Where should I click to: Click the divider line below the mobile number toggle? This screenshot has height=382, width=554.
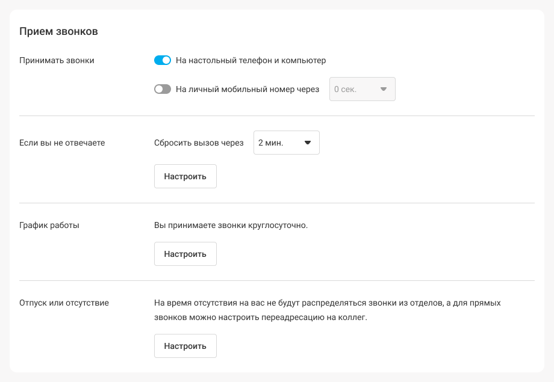(x=277, y=116)
